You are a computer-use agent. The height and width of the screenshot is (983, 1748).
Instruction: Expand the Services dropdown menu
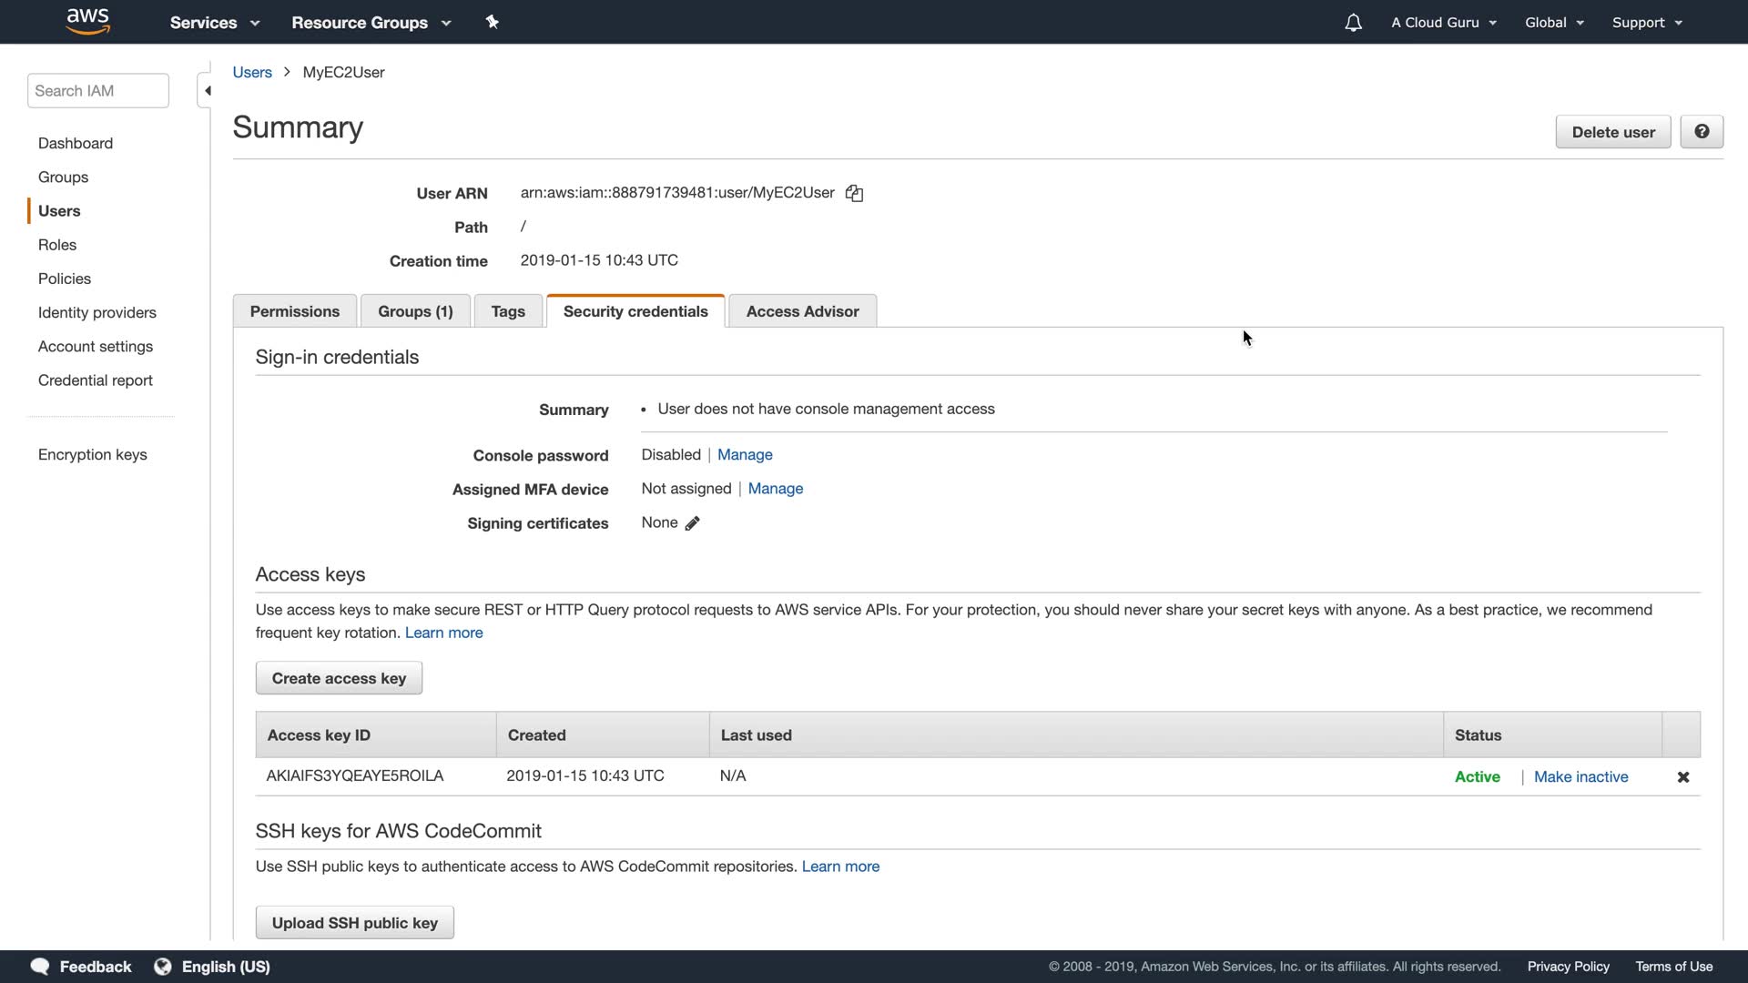pyautogui.click(x=215, y=23)
